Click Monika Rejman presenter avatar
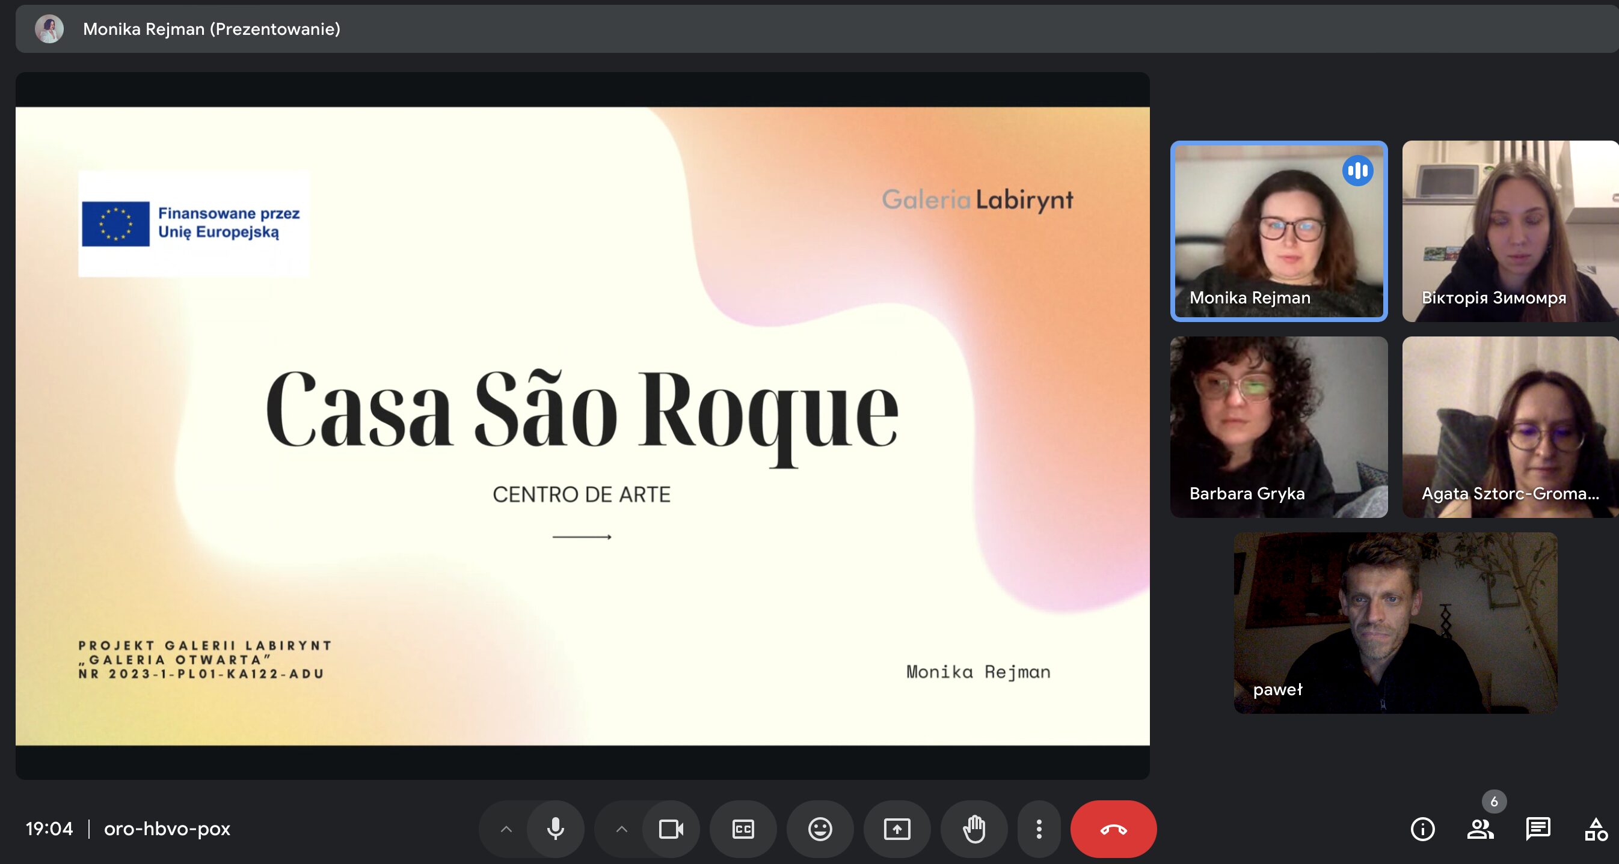The image size is (1619, 864). pyautogui.click(x=49, y=29)
